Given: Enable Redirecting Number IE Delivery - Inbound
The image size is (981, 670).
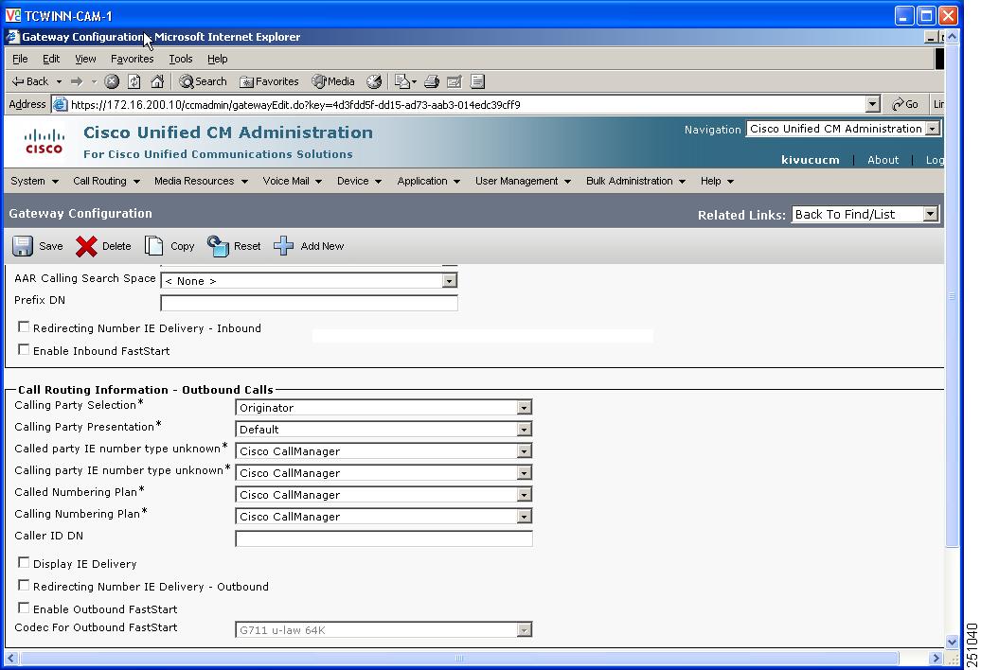Looking at the screenshot, I should click(24, 326).
